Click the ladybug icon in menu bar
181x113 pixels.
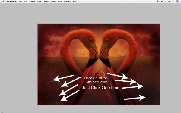click(158, 2)
